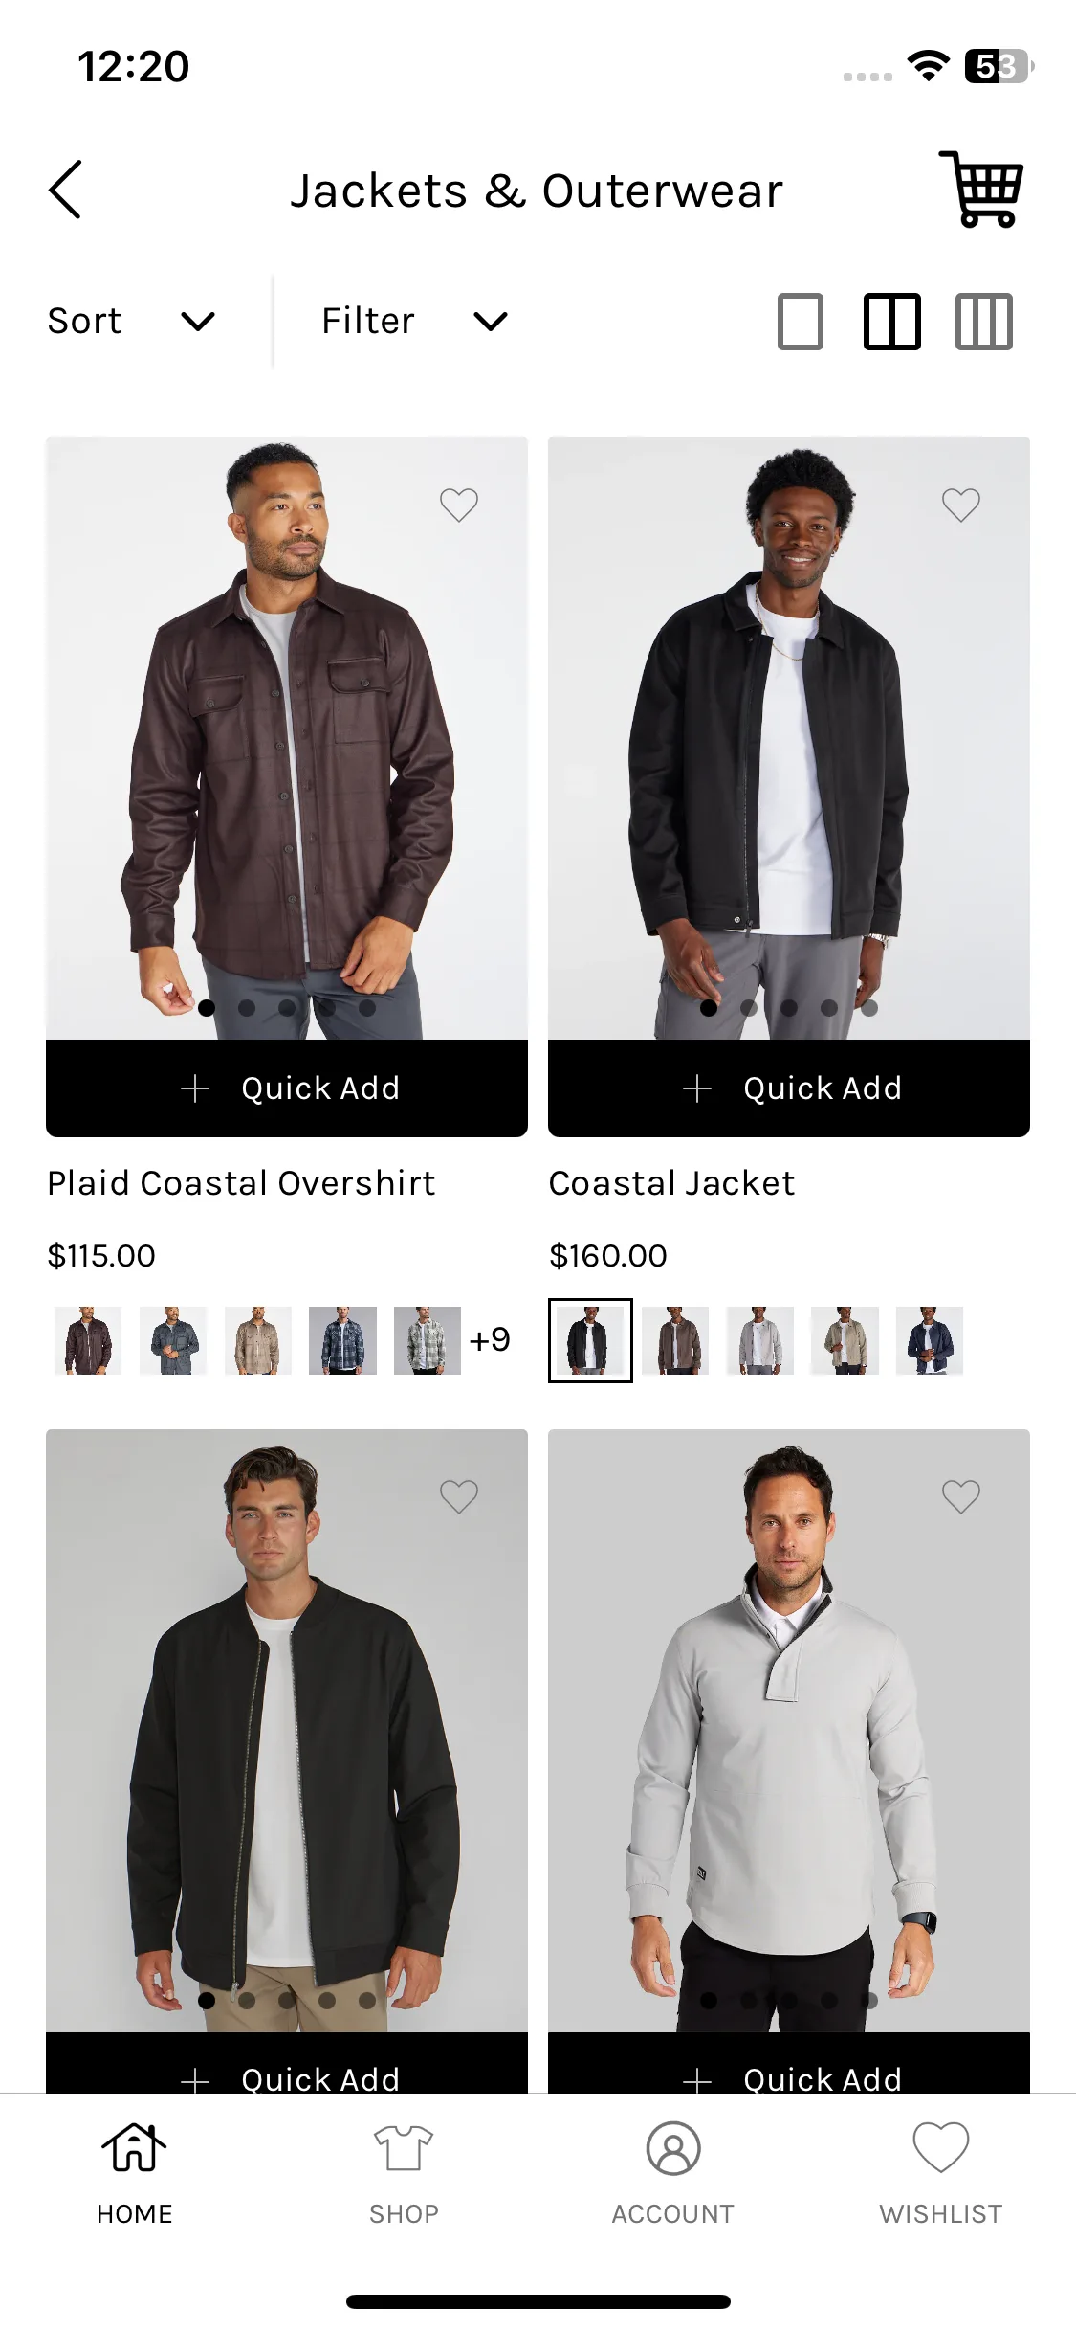
Task: Open the Filter dropdown
Action: pyautogui.click(x=414, y=322)
